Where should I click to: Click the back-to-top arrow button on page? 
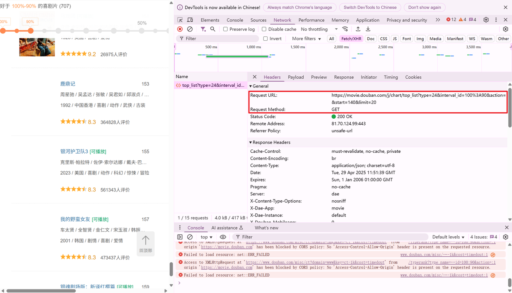tap(146, 244)
